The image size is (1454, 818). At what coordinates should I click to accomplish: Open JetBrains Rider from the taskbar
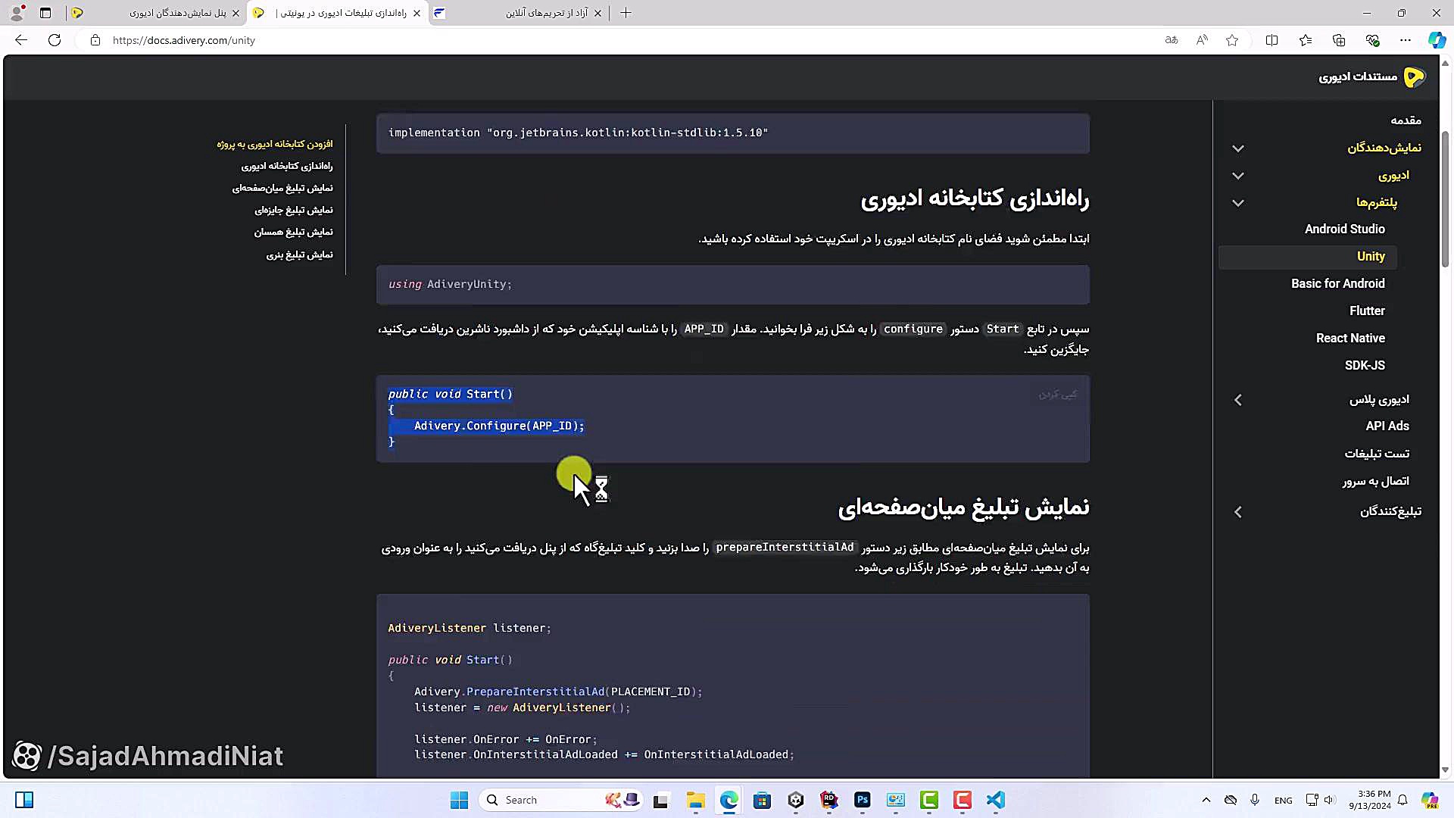click(x=828, y=800)
